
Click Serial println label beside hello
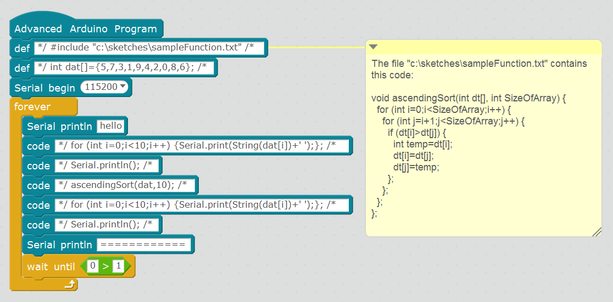pyautogui.click(x=59, y=127)
